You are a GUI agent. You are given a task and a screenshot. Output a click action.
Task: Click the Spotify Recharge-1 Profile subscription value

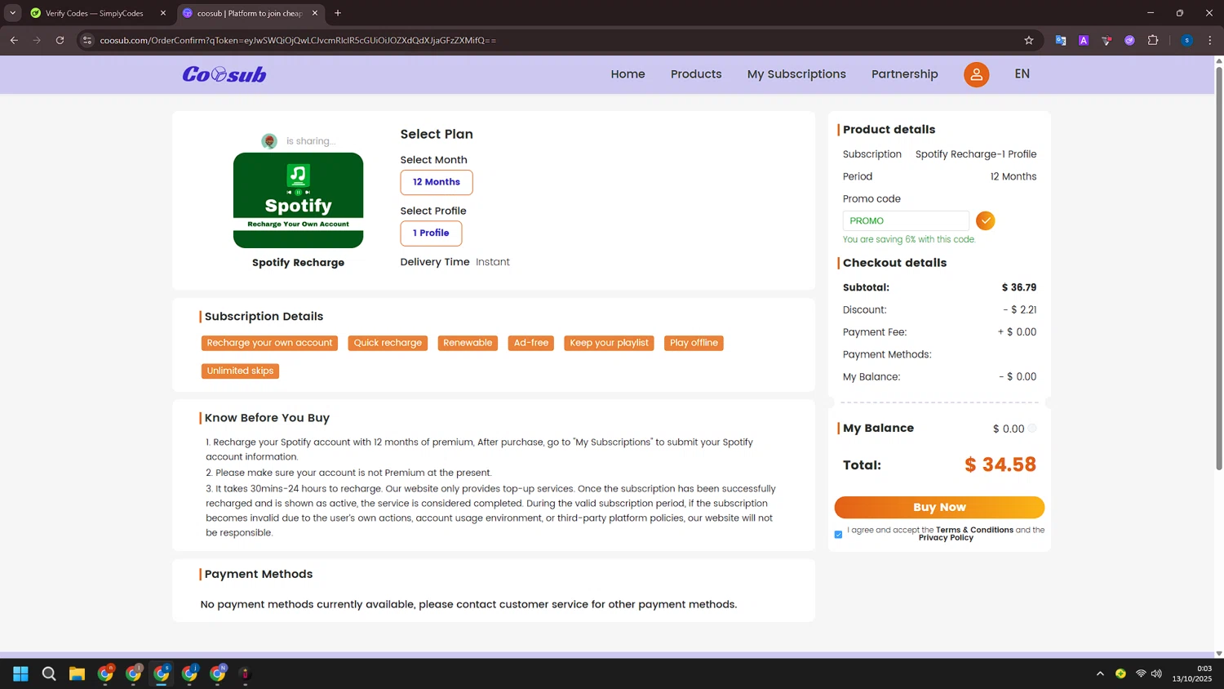click(976, 154)
